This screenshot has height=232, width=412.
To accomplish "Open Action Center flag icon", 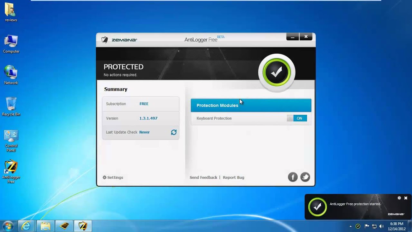I will click(367, 226).
